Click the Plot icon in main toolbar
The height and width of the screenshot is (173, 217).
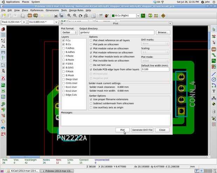(62, 16)
